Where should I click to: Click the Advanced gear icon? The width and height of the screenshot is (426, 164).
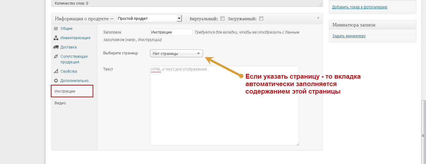tap(56, 81)
